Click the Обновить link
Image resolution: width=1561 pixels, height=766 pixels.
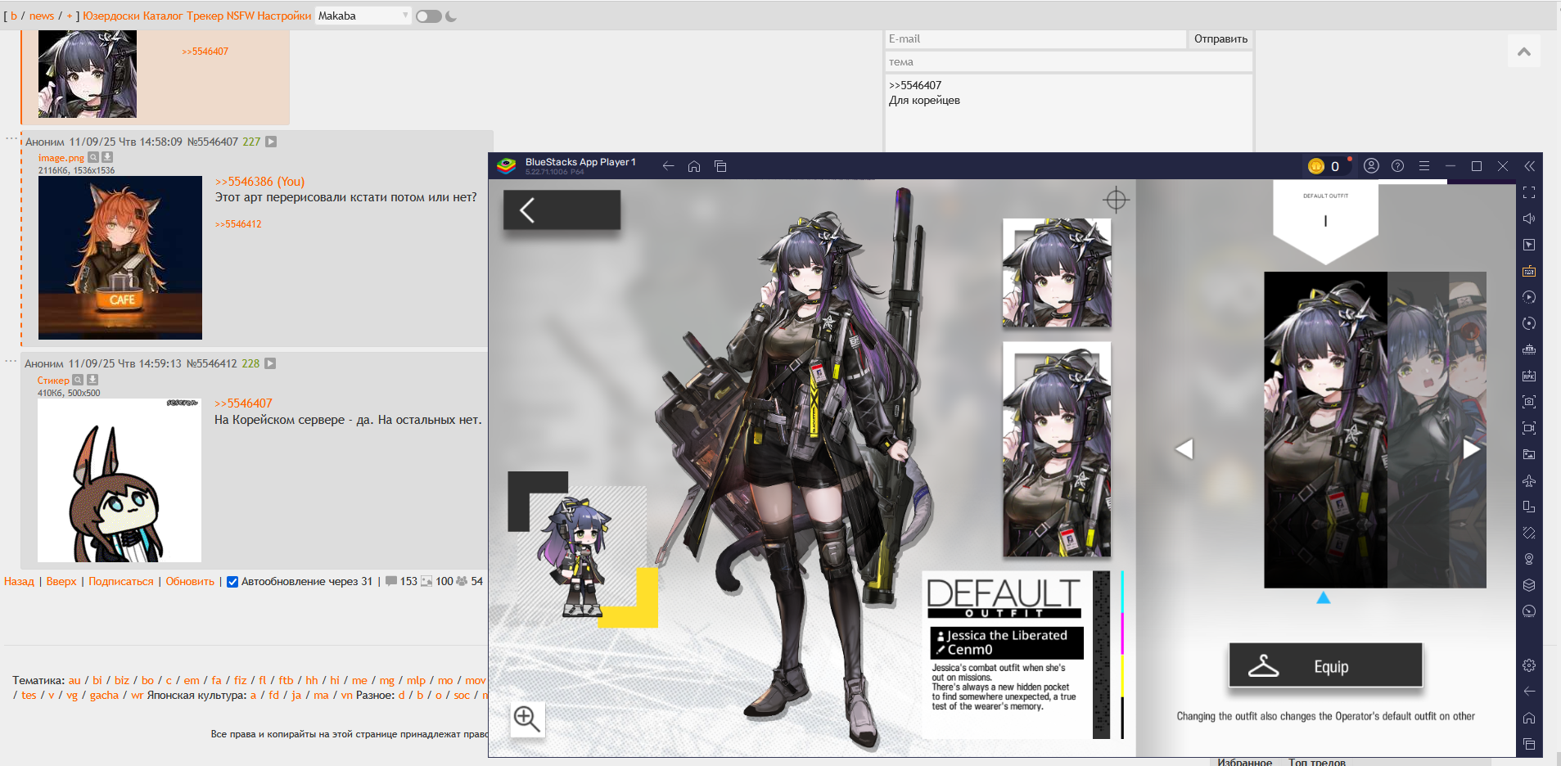click(190, 582)
